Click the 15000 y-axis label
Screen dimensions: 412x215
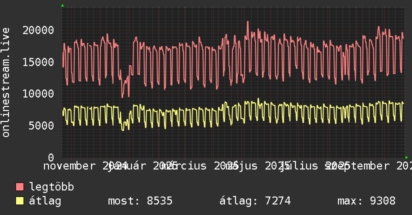click(x=38, y=62)
